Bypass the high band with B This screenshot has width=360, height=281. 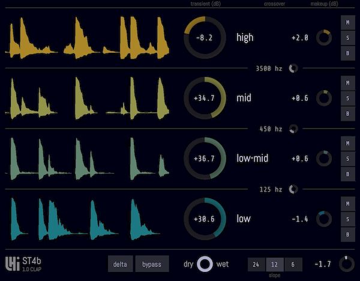348,53
